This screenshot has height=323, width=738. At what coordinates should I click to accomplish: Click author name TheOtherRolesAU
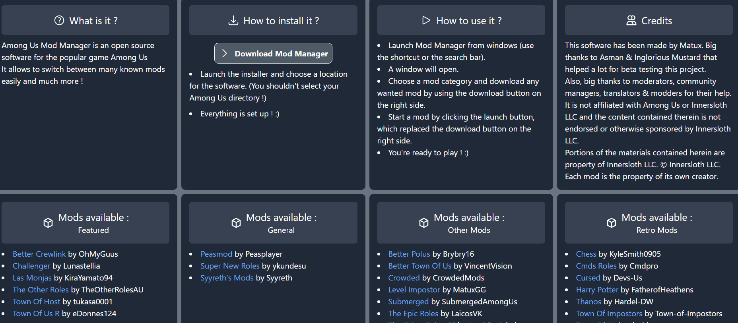pos(112,290)
